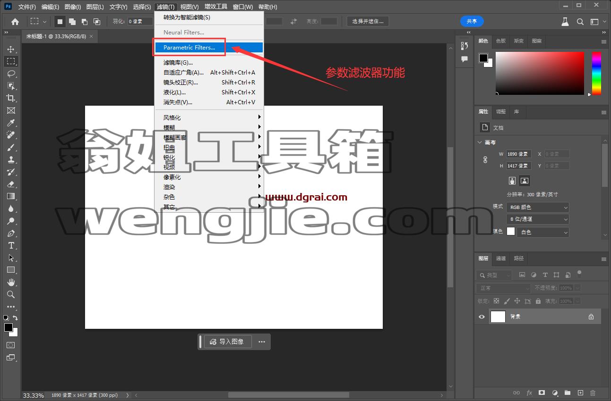Select the Crop tool
Image resolution: width=611 pixels, height=401 pixels.
11,98
